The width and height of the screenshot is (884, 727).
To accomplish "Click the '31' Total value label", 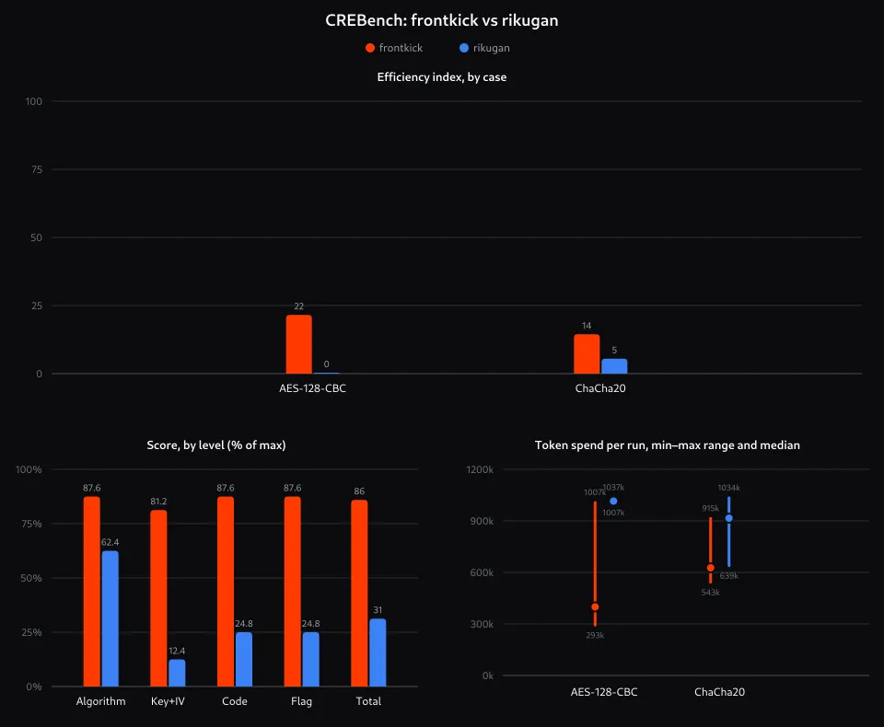I will coord(378,610).
